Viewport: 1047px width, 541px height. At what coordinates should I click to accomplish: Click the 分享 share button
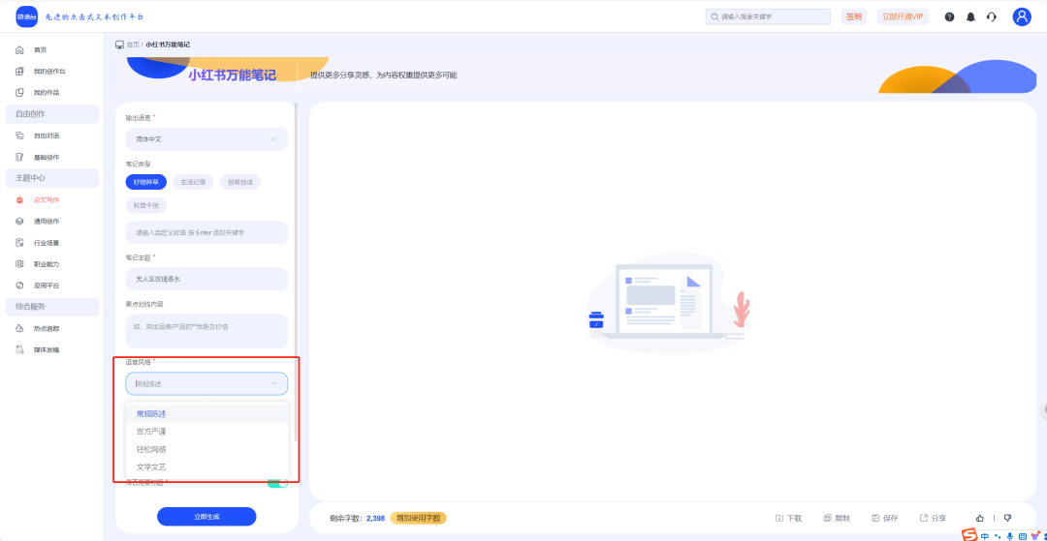(933, 518)
